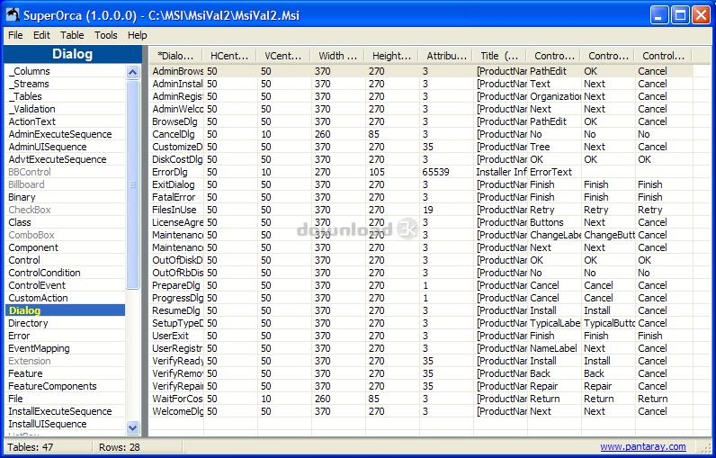The height and width of the screenshot is (458, 716).
Task: Click the Tree control cell in CustomizeD row
Action: pos(554,147)
